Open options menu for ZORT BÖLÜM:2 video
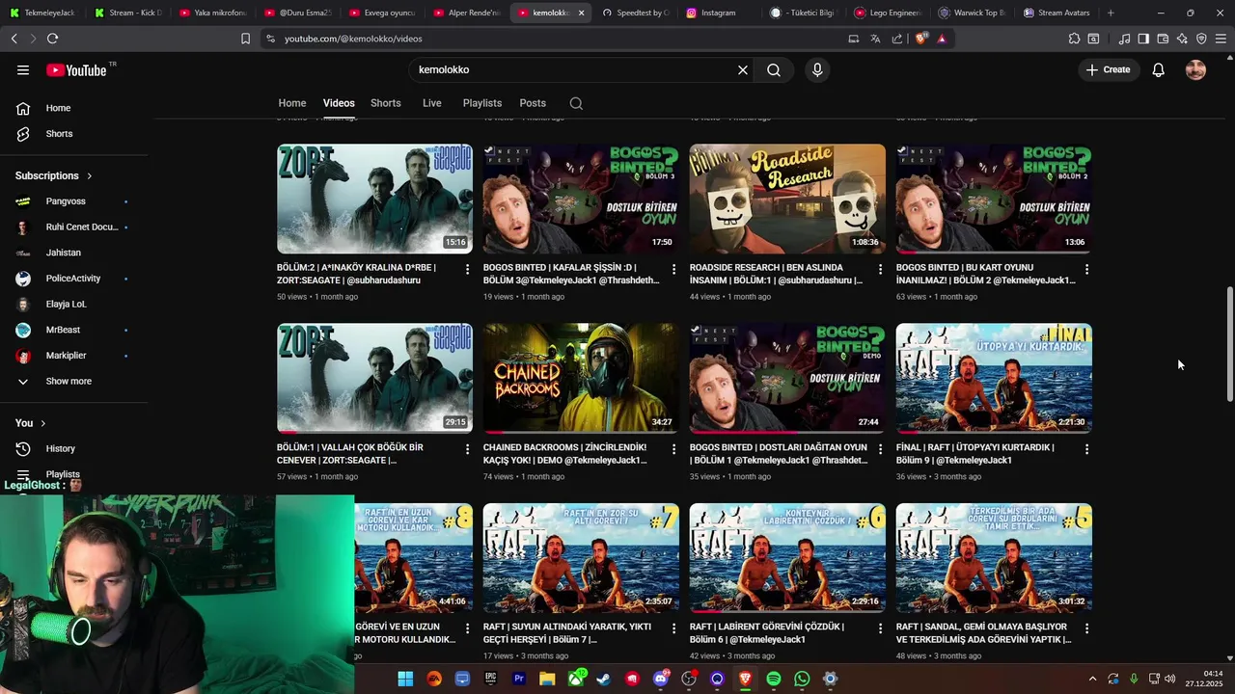Image resolution: width=1235 pixels, height=694 pixels. (467, 269)
